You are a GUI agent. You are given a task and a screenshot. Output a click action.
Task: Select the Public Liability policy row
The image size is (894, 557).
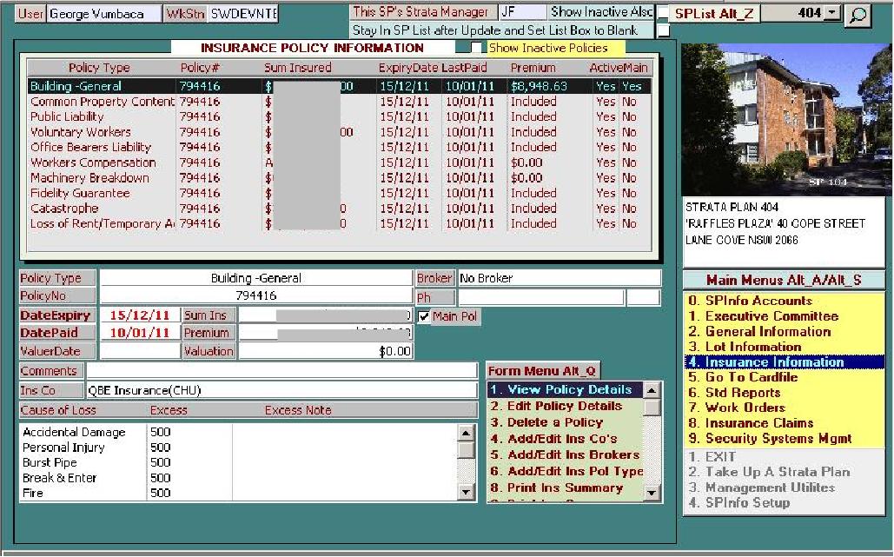67,116
